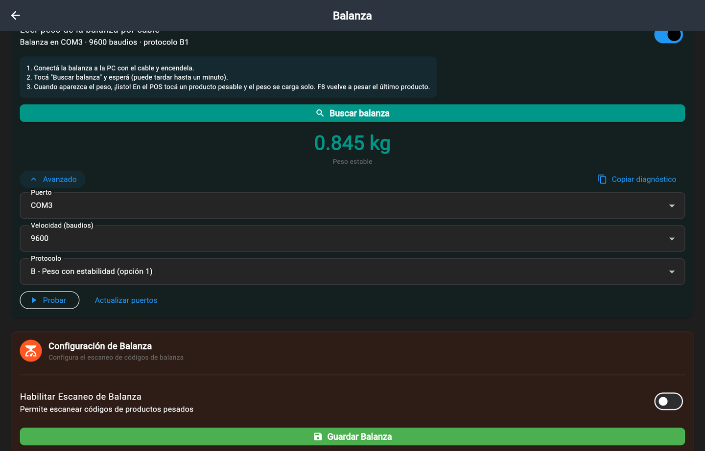Click instruction step 1 about connecting balanza
Image resolution: width=705 pixels, height=451 pixels.
click(110, 68)
